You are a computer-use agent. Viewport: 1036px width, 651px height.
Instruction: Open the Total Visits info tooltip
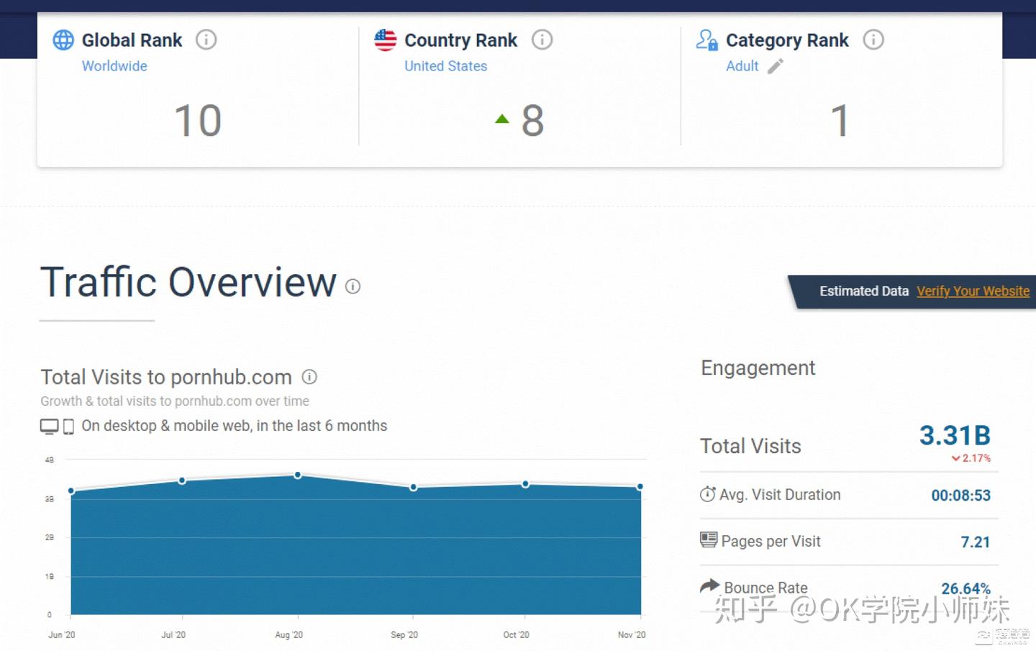coord(309,376)
